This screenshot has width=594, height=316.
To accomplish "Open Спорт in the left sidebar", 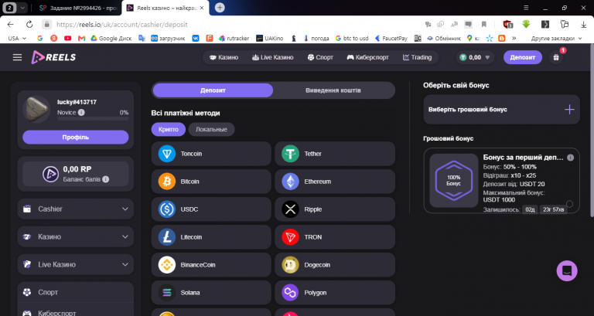I will click(76, 292).
